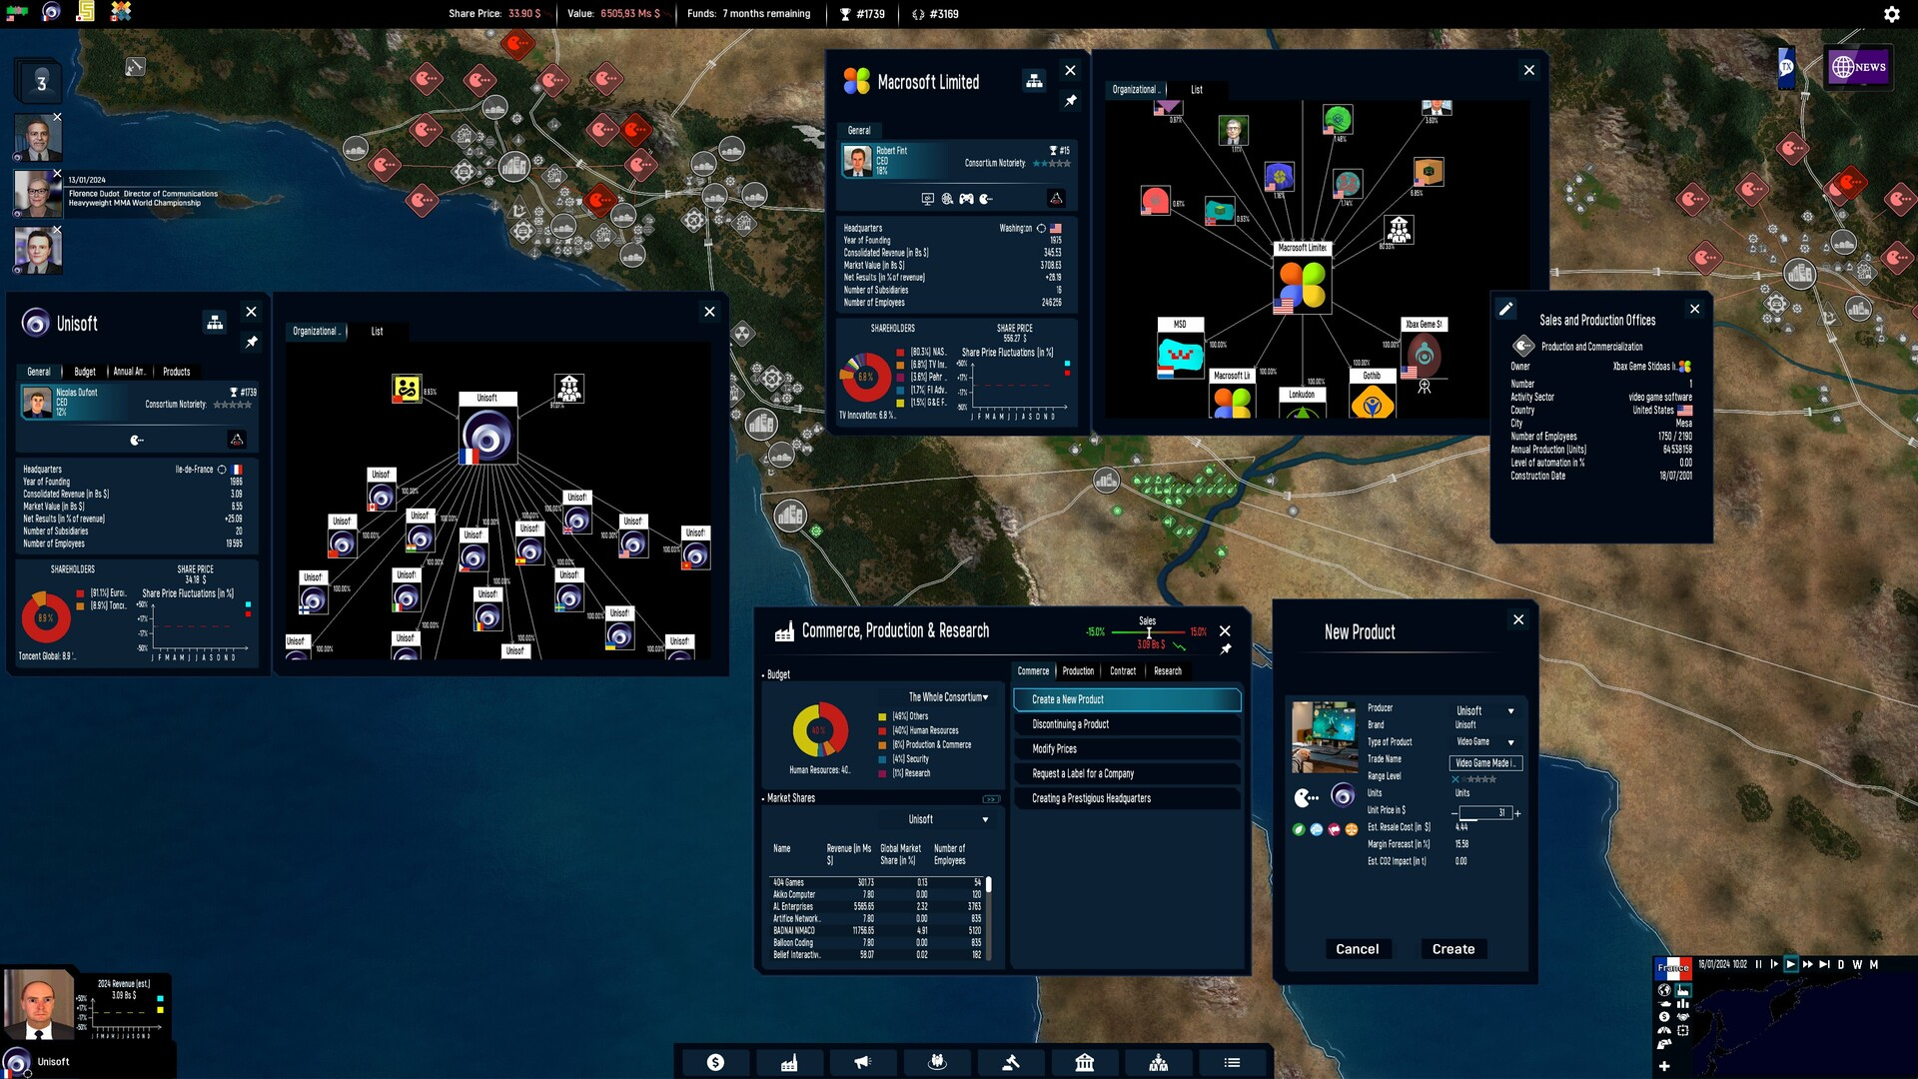The image size is (1918, 1079).
Task: Open the Type of Product dropdown
Action: (1510, 742)
